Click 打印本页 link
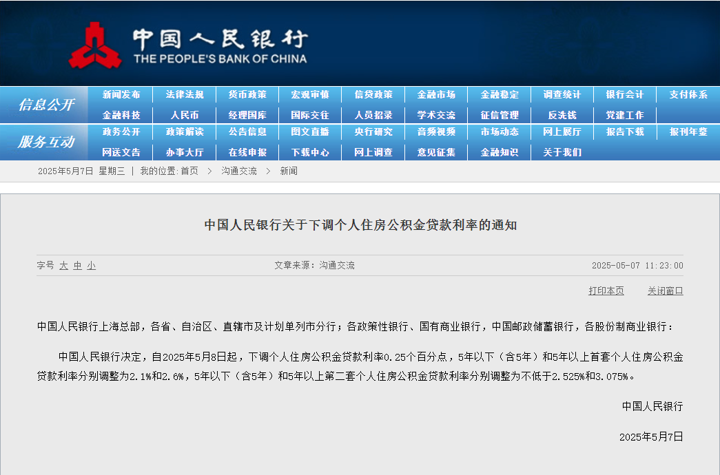 point(606,291)
